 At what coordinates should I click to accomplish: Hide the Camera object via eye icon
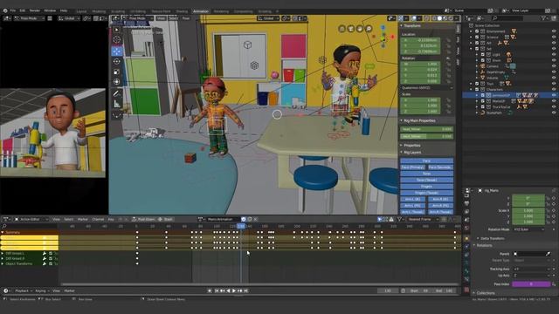(554, 66)
